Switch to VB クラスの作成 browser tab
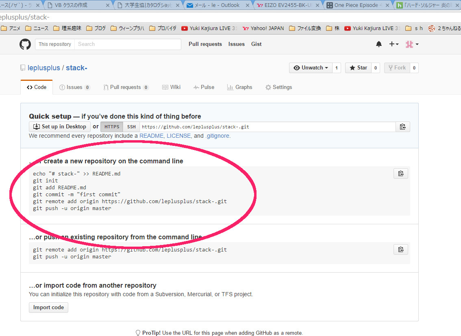The image size is (461, 336). pyautogui.click(x=78, y=5)
